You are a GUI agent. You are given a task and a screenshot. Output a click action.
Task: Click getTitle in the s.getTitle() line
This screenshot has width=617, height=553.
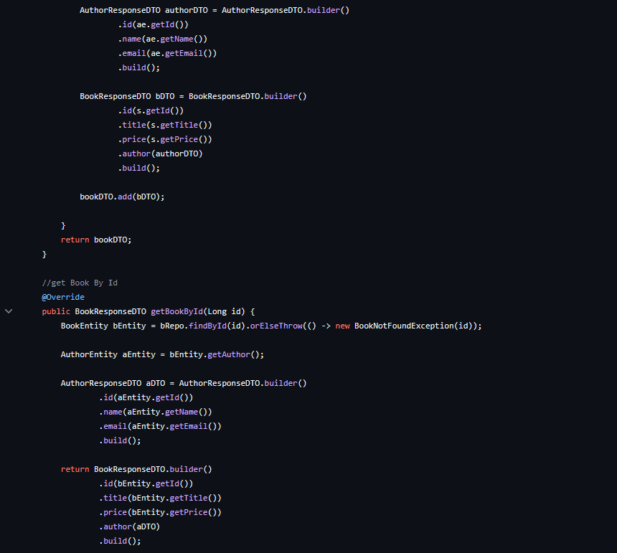coord(179,125)
